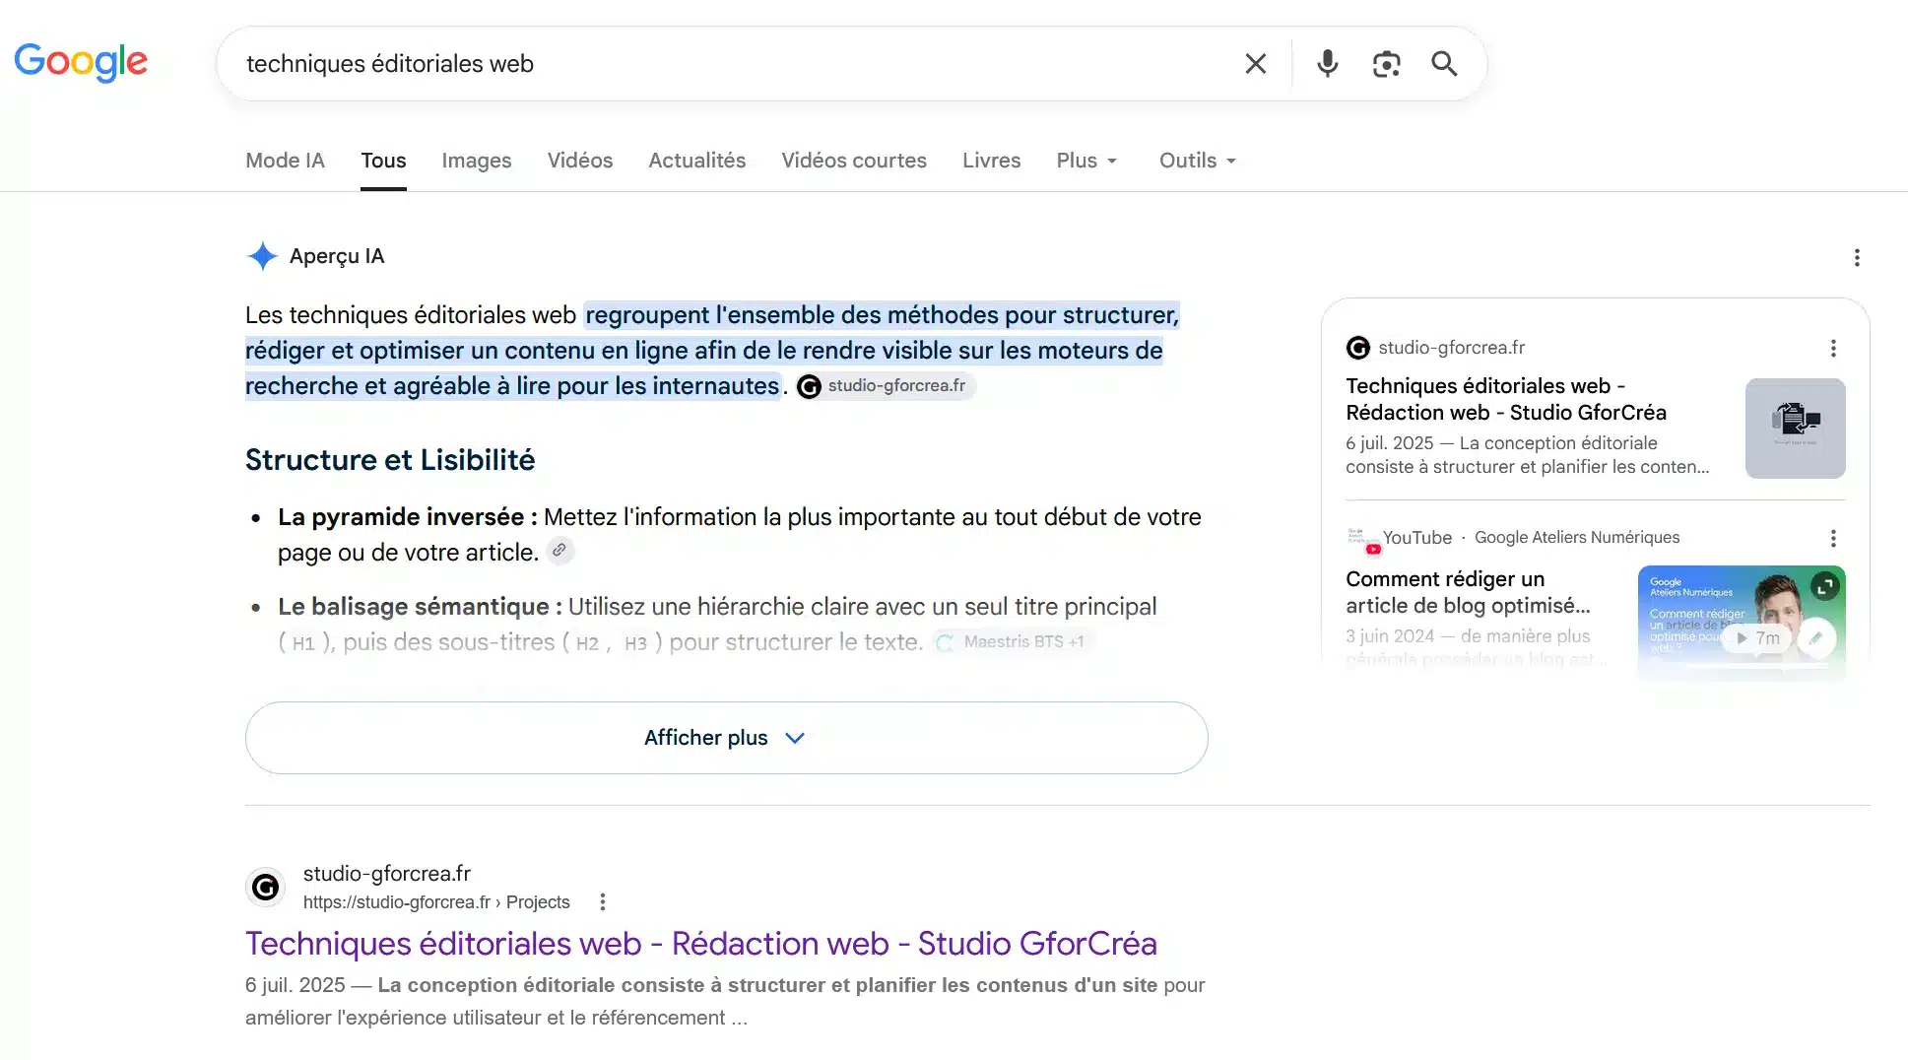The image size is (1908, 1060).
Task: Start voice search with microphone icon
Action: 1327,64
